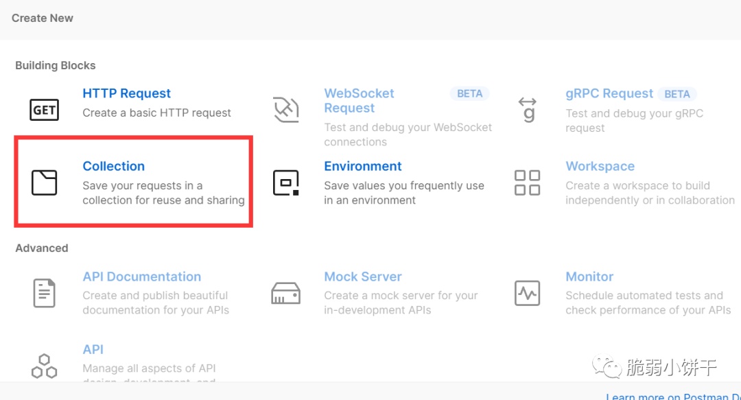Click the BETA badge next to WebSocket Request
This screenshot has width=741, height=400.
click(x=469, y=94)
